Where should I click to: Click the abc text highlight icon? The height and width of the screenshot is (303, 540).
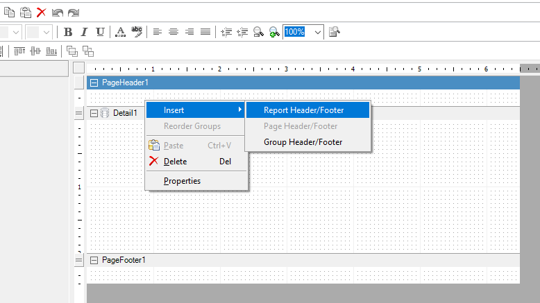point(137,32)
